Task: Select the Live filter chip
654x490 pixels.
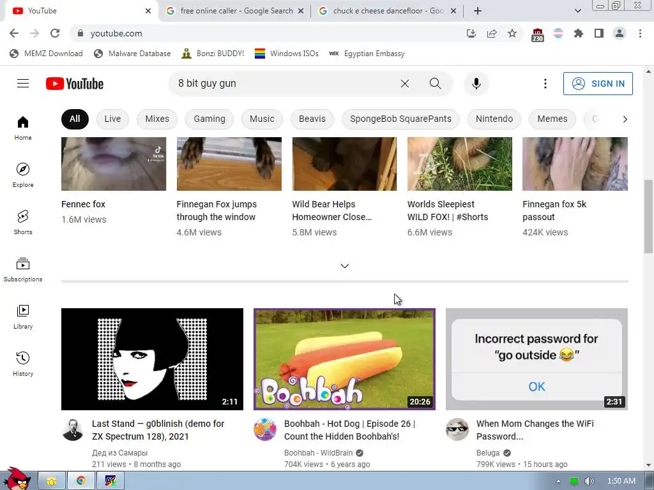Action: [x=112, y=119]
